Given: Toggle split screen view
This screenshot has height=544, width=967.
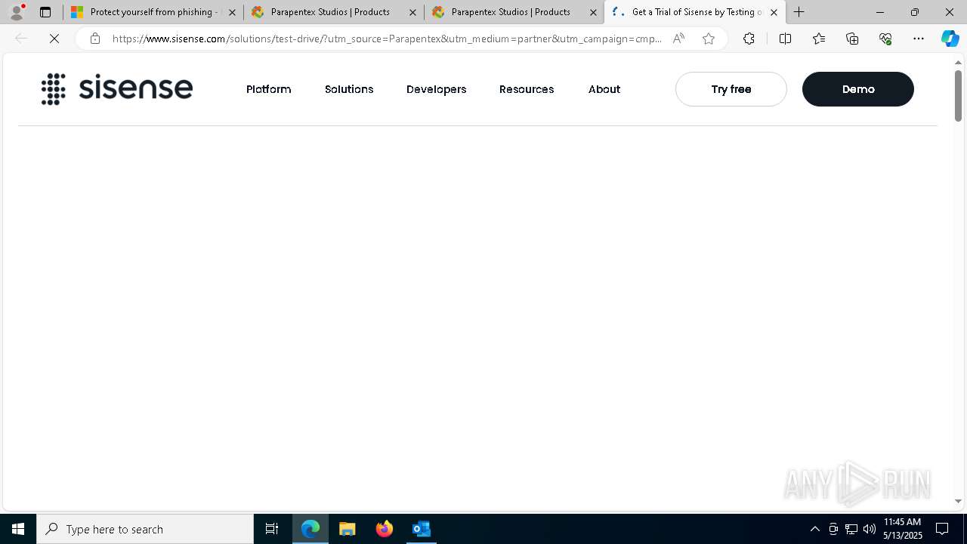Looking at the screenshot, I should click(x=785, y=39).
